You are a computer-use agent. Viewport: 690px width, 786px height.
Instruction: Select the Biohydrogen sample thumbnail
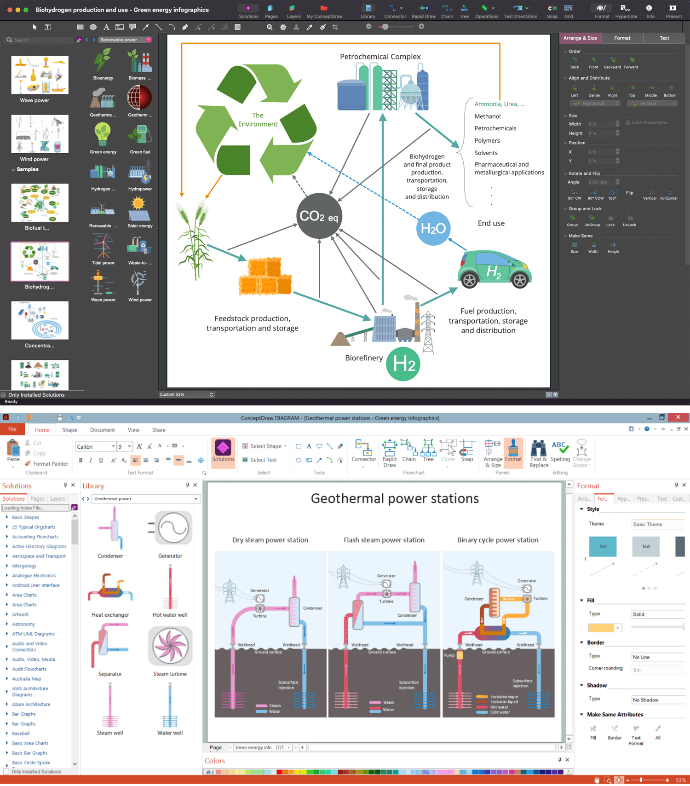coord(40,261)
